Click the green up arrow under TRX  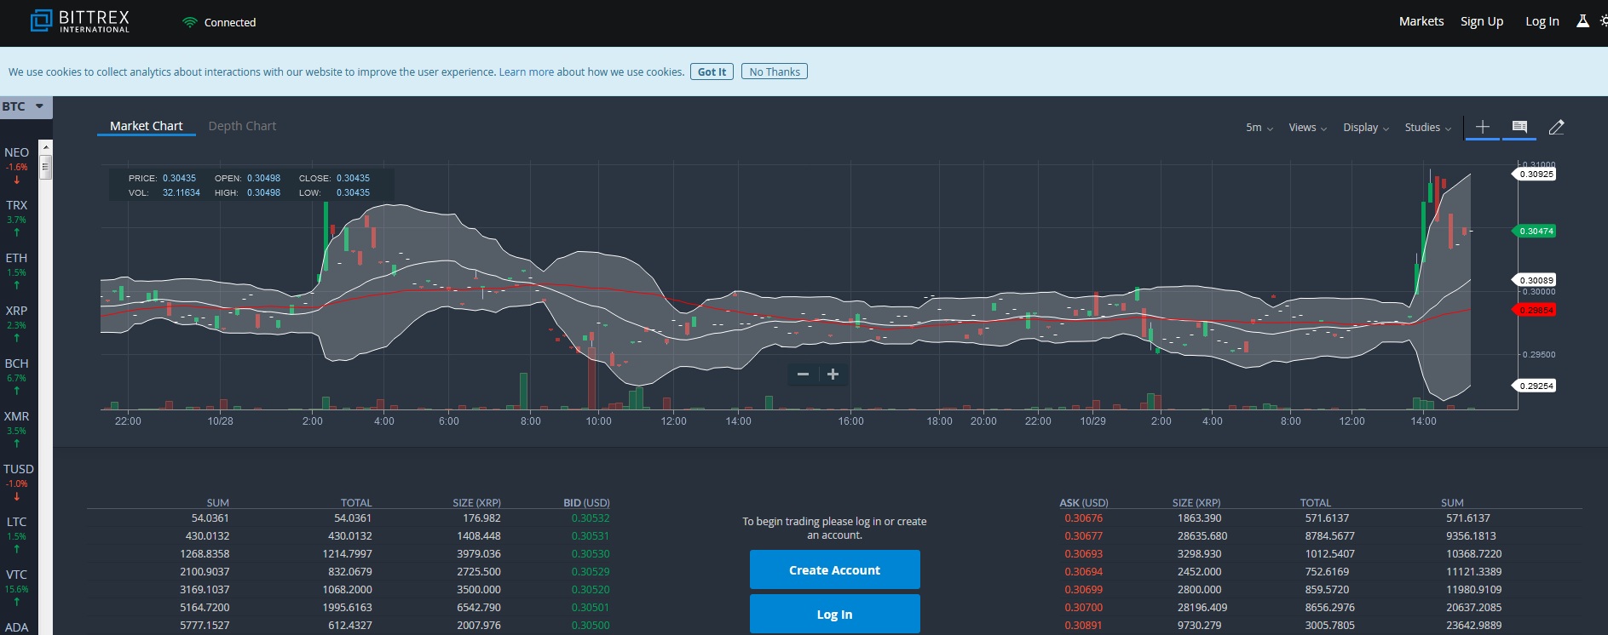[16, 232]
